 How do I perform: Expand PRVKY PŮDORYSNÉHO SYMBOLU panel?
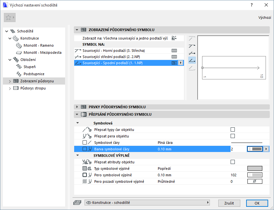pyautogui.click(x=77, y=107)
